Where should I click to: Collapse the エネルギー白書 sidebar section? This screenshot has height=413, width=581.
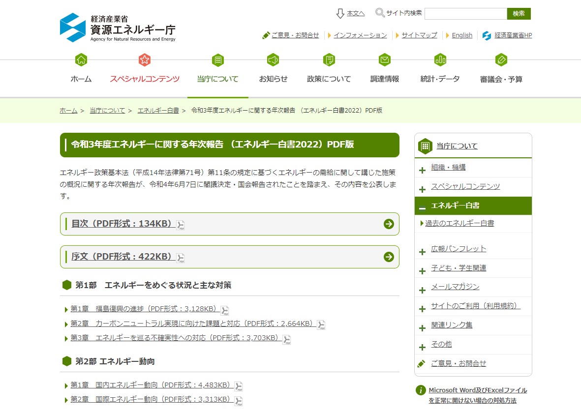tap(422, 208)
